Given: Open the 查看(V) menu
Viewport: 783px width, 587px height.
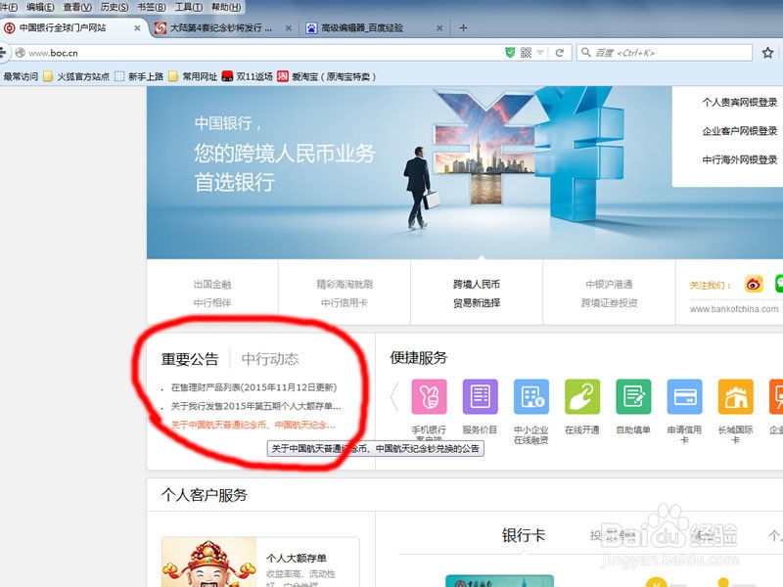Looking at the screenshot, I should pyautogui.click(x=77, y=7).
